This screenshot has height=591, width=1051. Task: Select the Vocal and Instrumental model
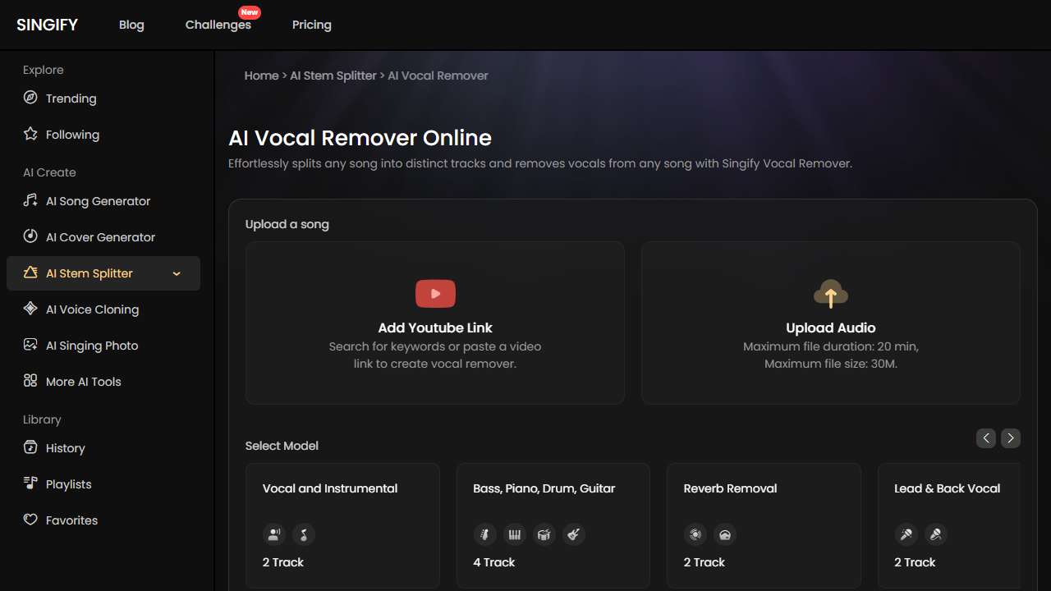pyautogui.click(x=342, y=525)
